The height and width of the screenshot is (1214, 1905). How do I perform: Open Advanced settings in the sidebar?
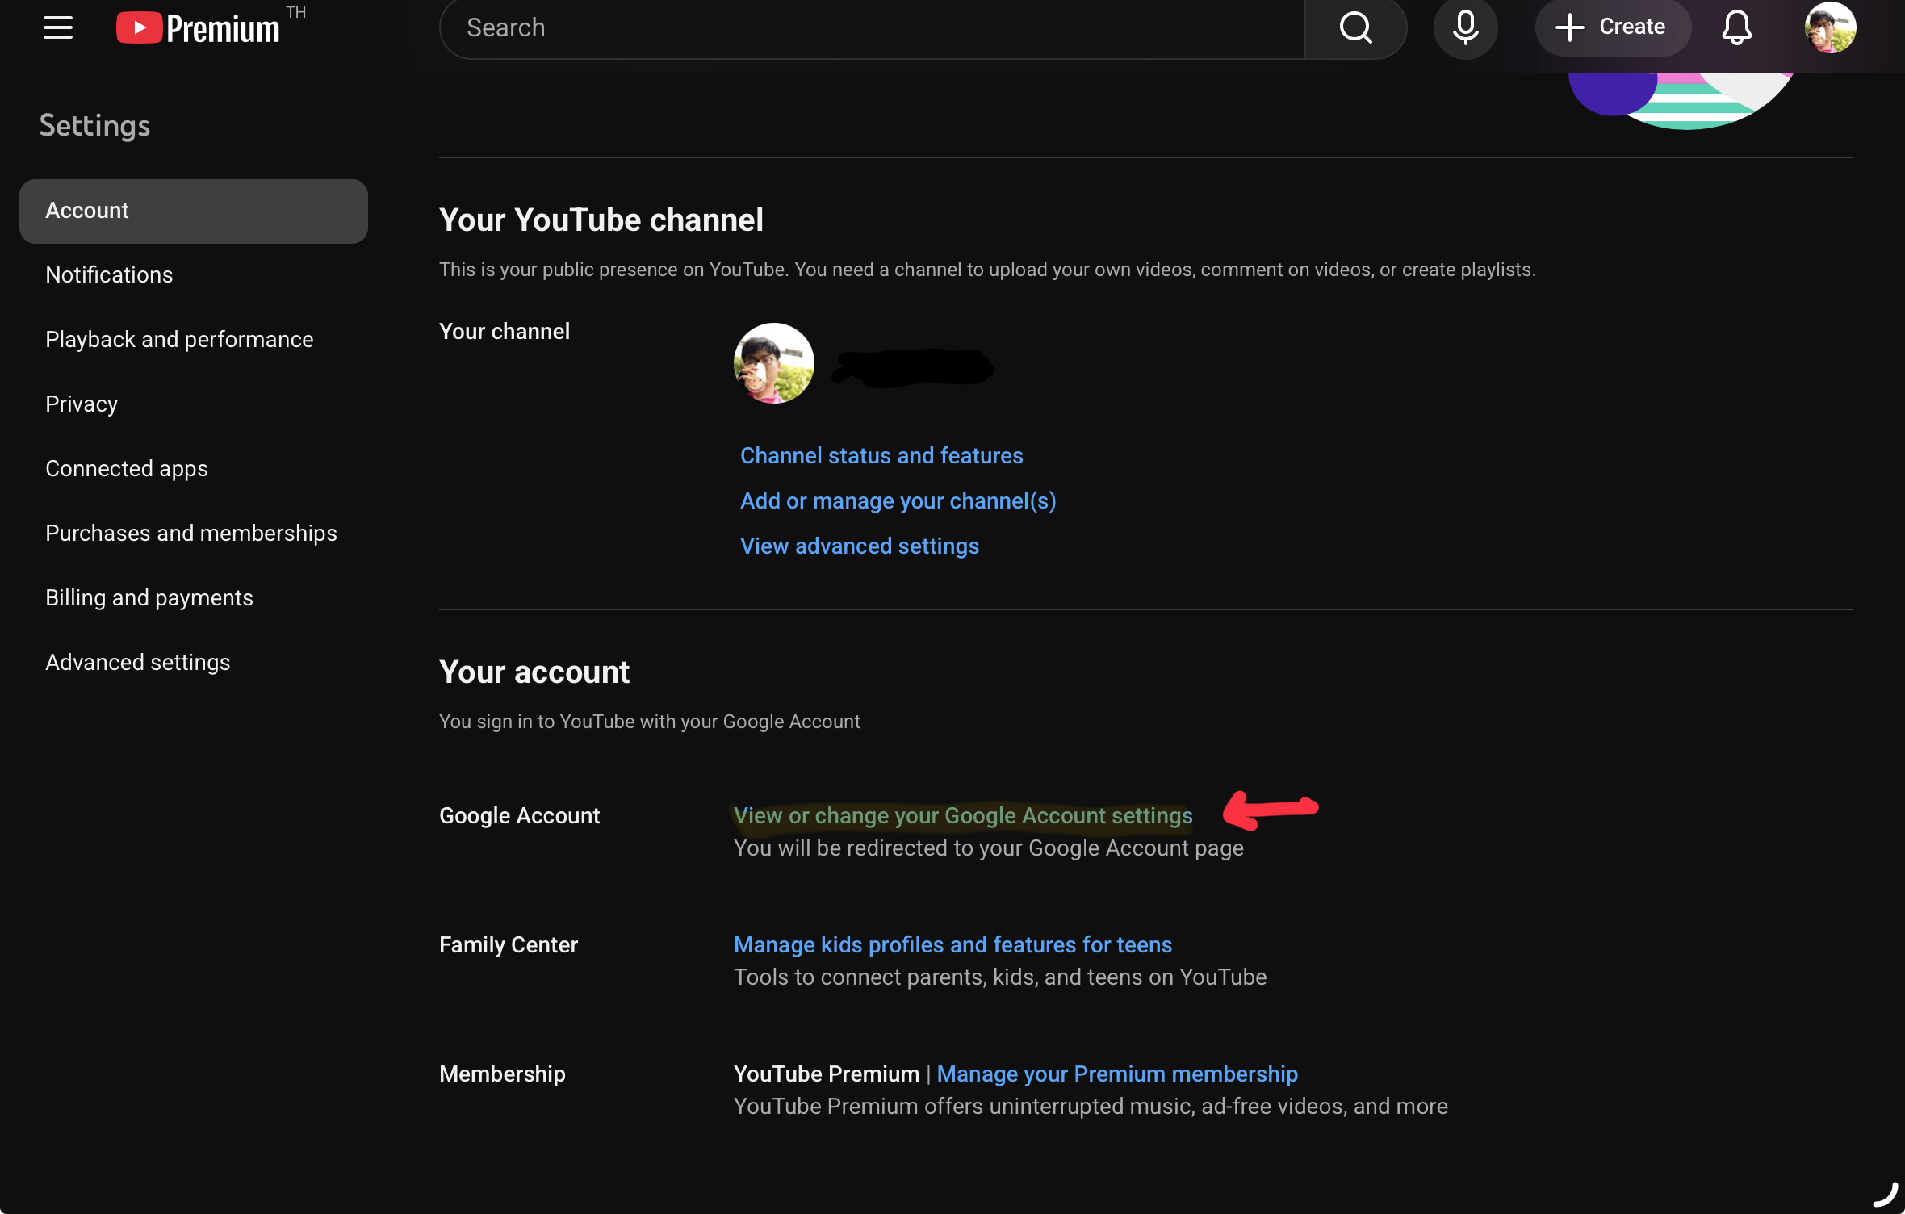pyautogui.click(x=138, y=663)
